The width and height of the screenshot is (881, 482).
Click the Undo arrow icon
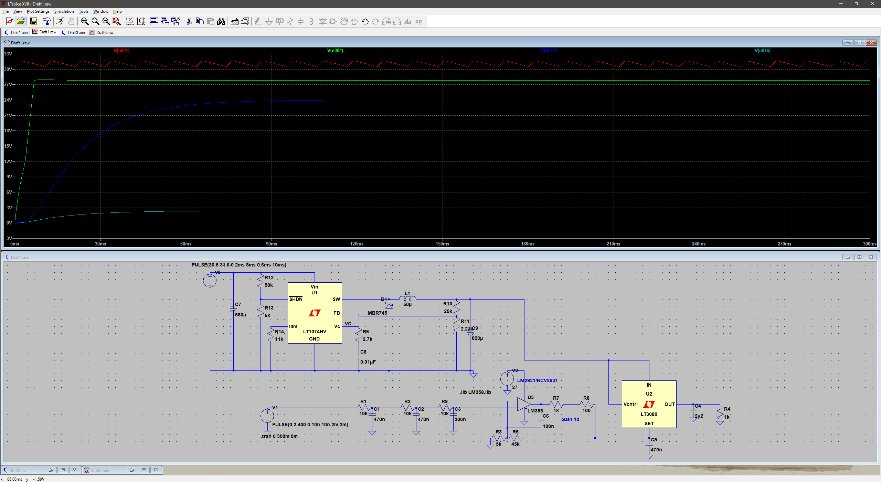[365, 21]
